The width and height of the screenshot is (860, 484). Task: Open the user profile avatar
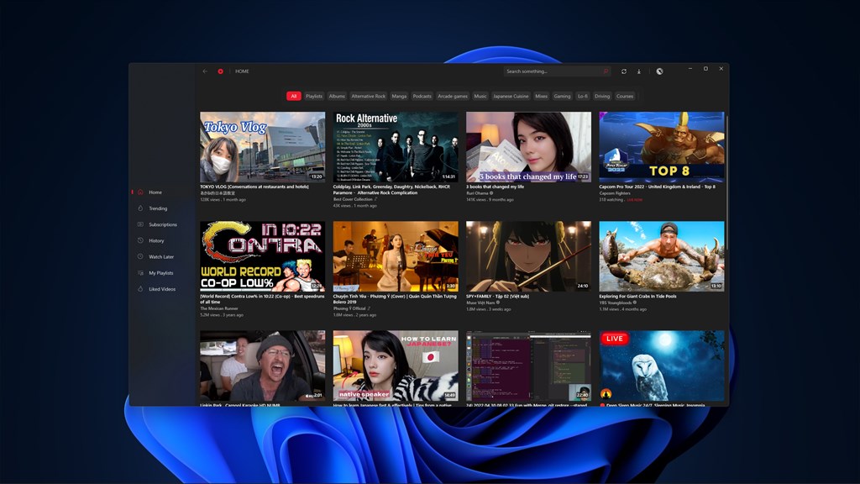659,71
